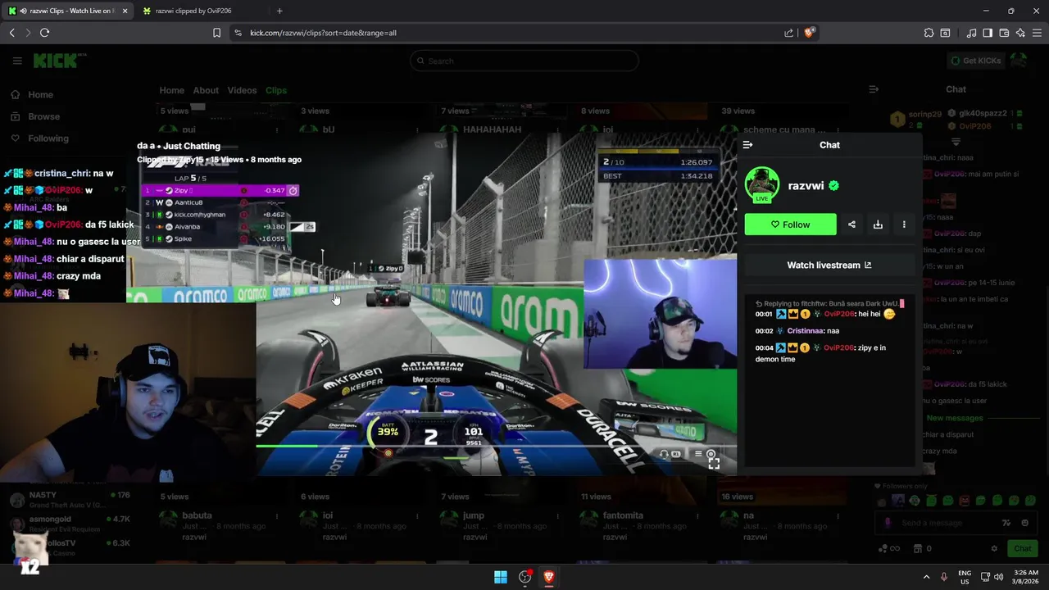Open options for the fantomita clip
Viewport: 1049px width, 590px height.
(x=698, y=516)
